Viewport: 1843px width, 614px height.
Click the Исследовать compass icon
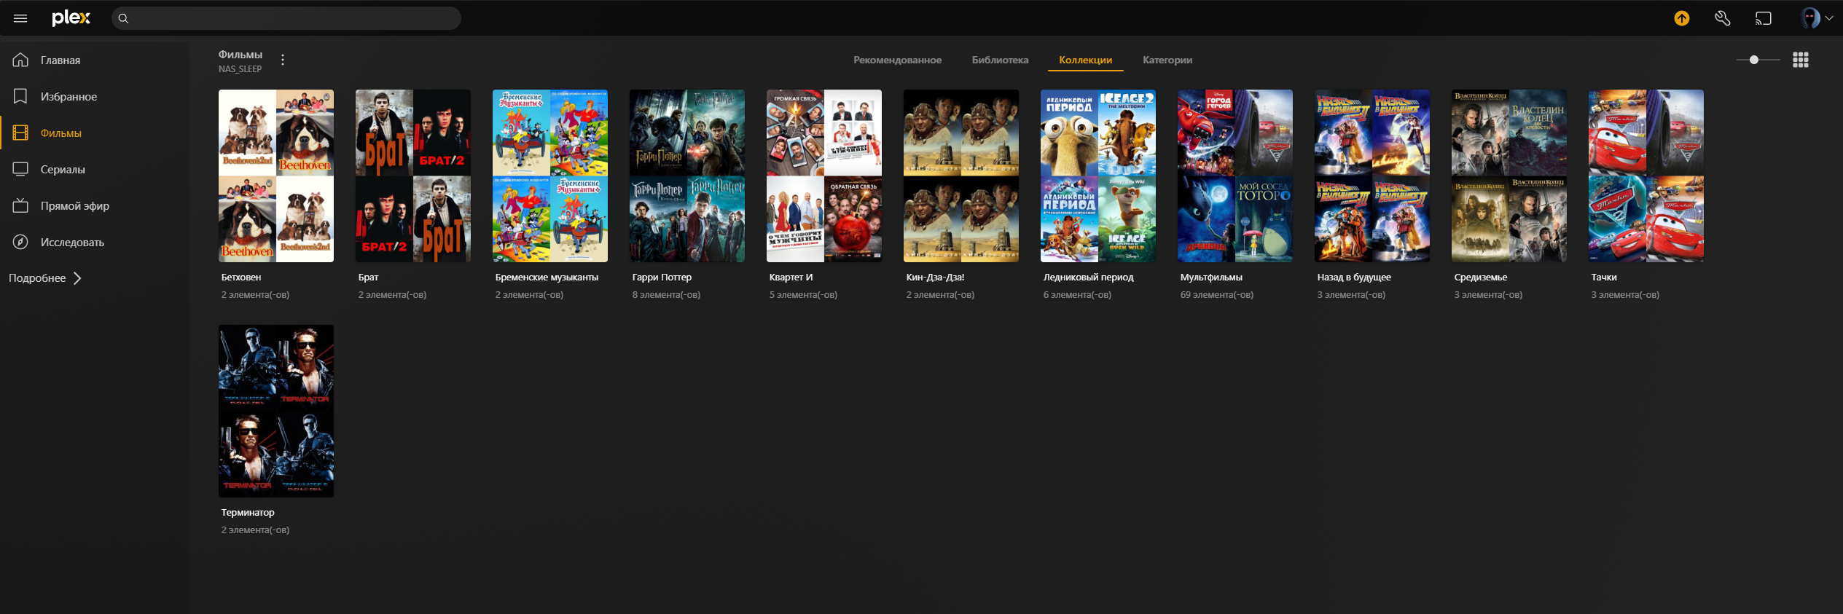point(20,242)
